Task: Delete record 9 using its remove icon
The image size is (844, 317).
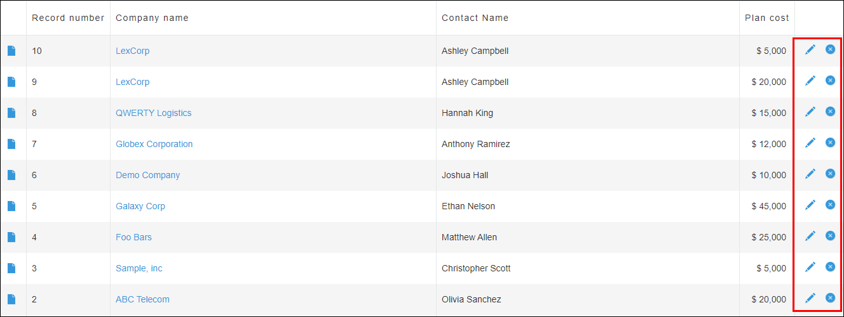Action: click(830, 81)
